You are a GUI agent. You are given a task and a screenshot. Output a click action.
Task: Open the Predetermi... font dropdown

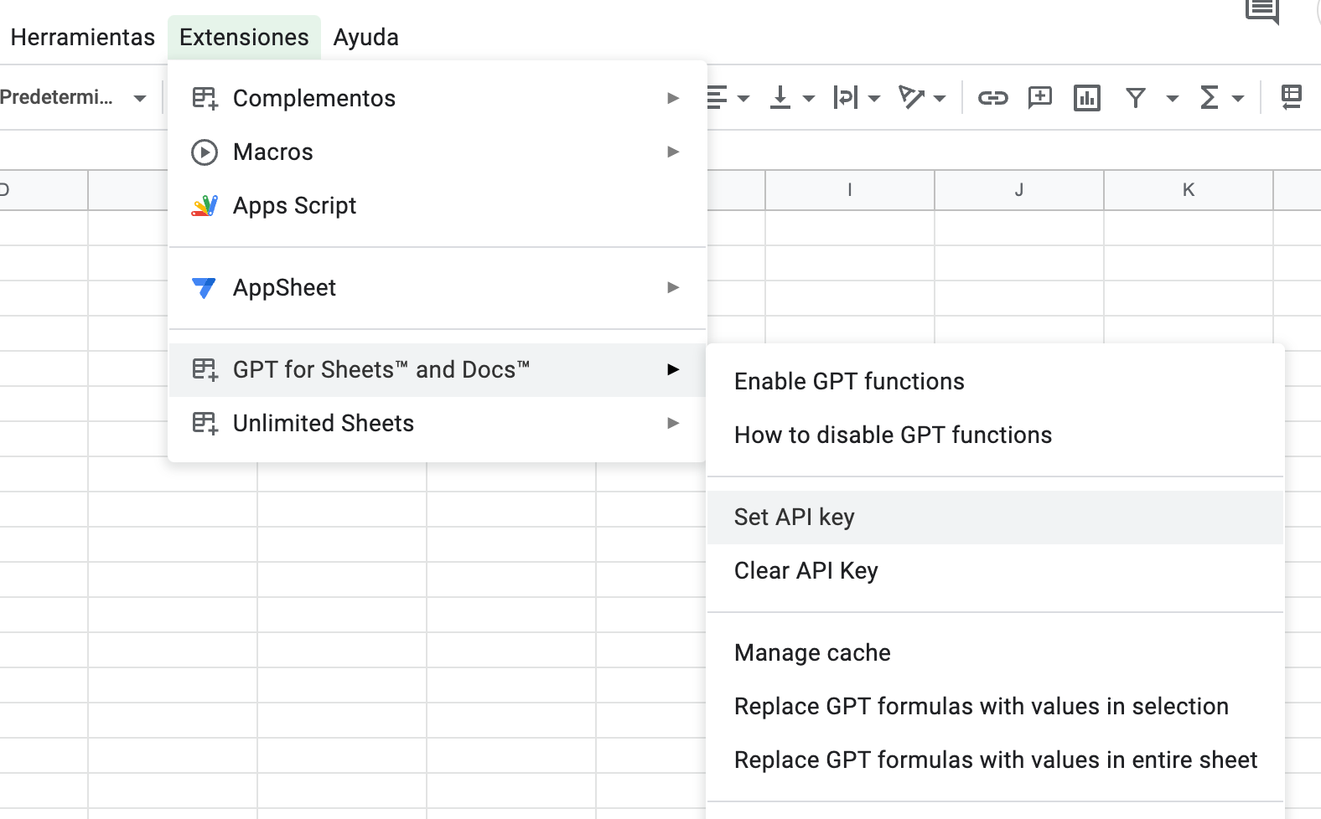74,98
